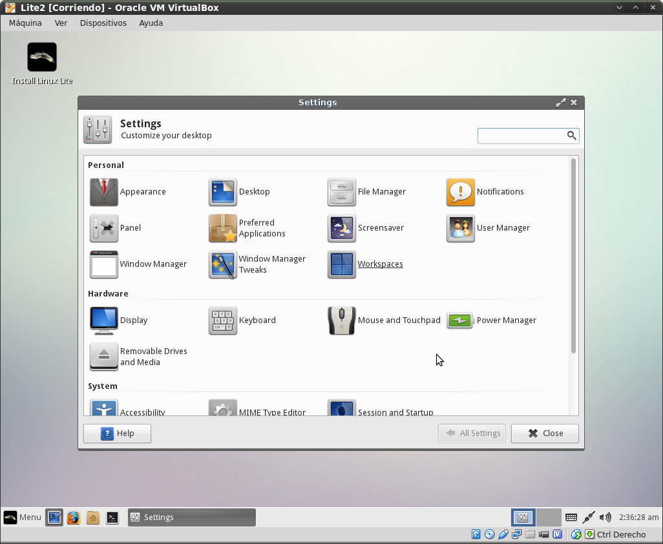Click the Settings list vertical scrollbar
The image size is (663, 544).
[x=573, y=256]
